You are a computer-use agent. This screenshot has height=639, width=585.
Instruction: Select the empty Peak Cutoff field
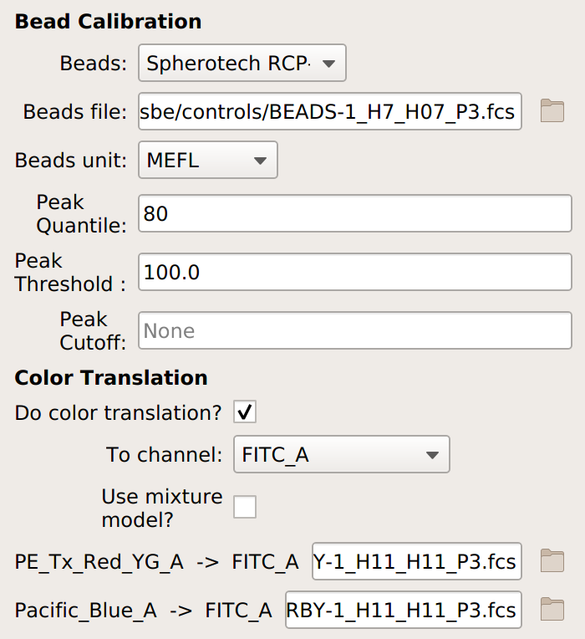tap(355, 330)
